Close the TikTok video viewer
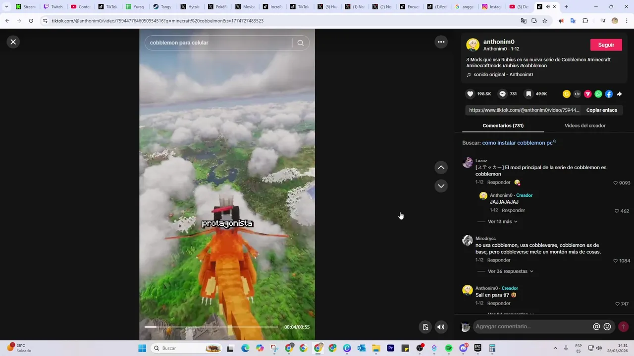The width and height of the screenshot is (634, 356). click(13, 42)
